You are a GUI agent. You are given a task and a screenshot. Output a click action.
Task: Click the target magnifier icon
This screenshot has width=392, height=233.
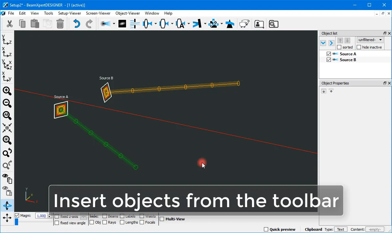coord(7,140)
